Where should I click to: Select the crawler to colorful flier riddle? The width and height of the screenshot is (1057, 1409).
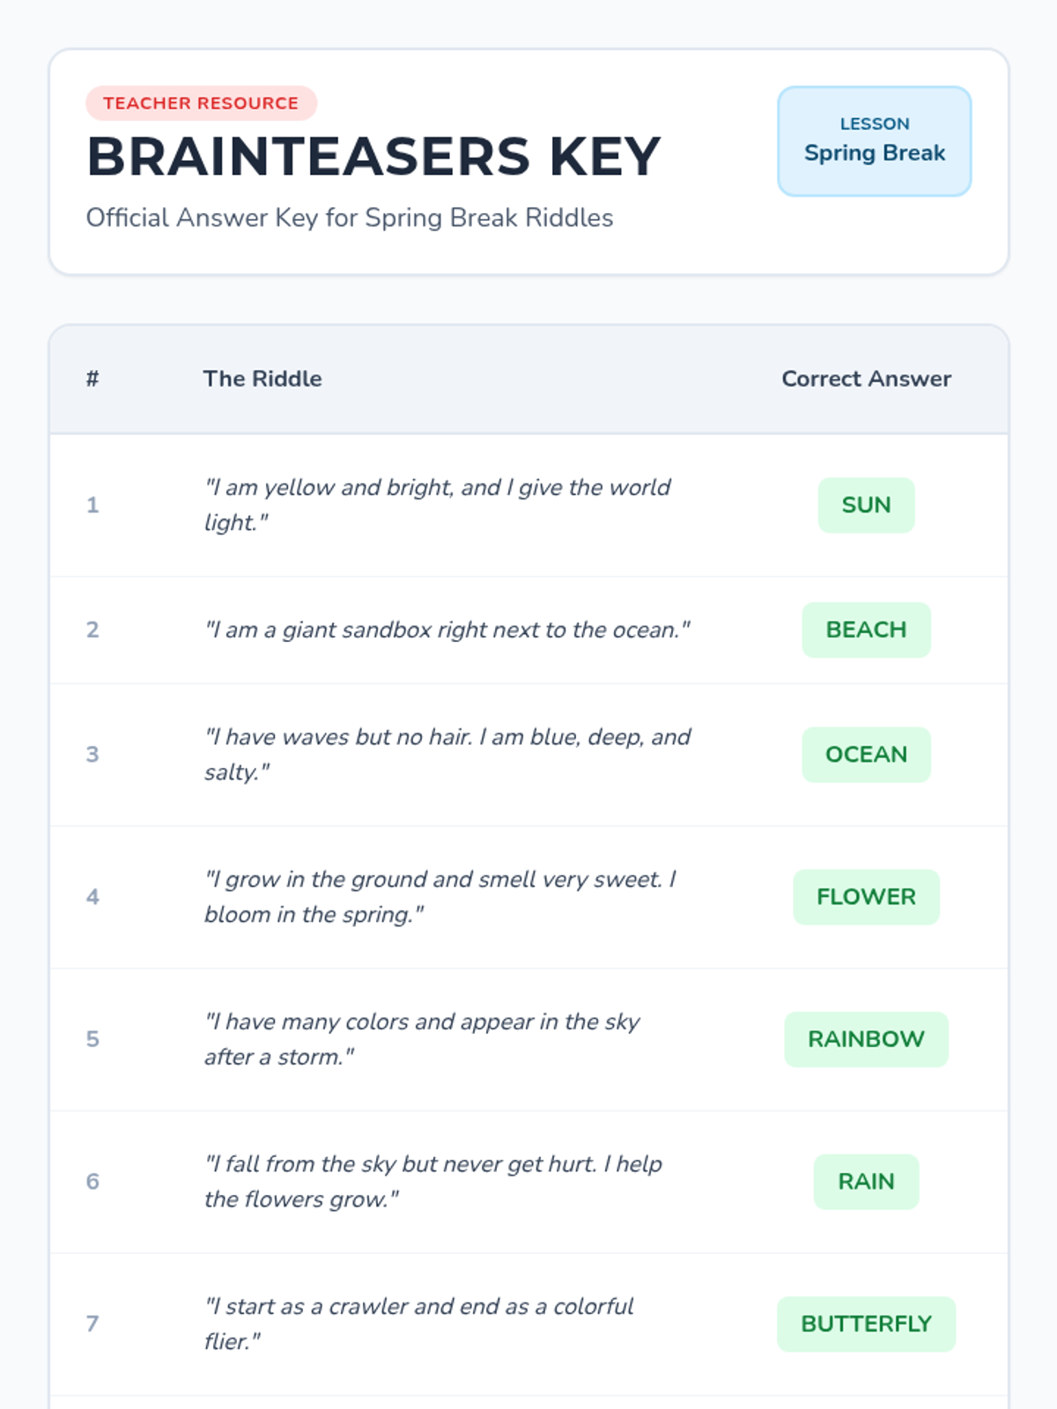[418, 1324]
